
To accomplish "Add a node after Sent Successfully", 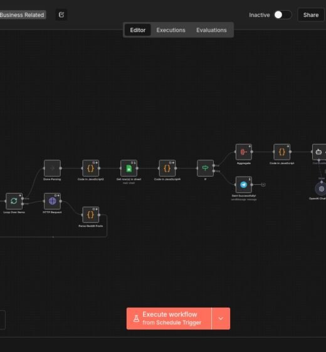I will 263,185.
